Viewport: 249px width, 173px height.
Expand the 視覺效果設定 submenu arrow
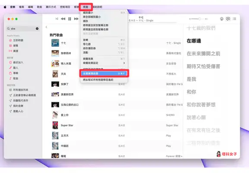tap(124, 63)
